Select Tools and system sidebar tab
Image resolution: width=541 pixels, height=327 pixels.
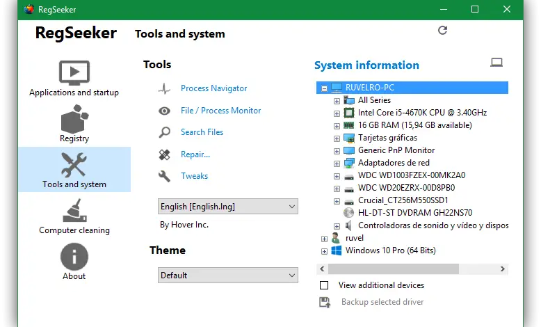click(74, 170)
